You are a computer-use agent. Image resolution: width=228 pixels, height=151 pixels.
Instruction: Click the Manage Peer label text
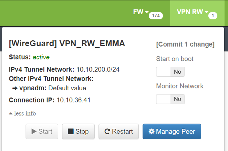176,132
